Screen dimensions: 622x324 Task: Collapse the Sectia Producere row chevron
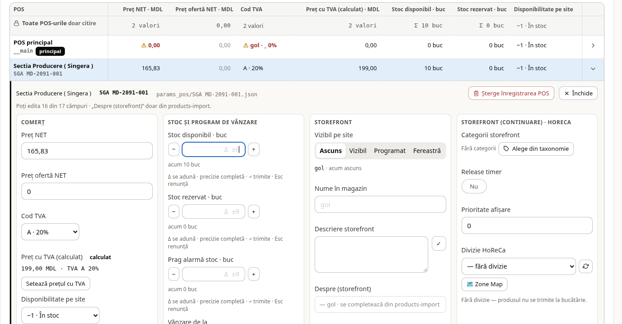click(x=593, y=69)
